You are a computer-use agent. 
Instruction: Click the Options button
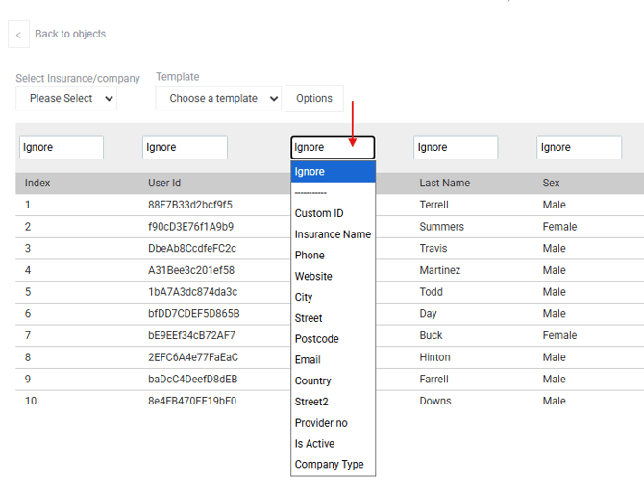(x=314, y=99)
